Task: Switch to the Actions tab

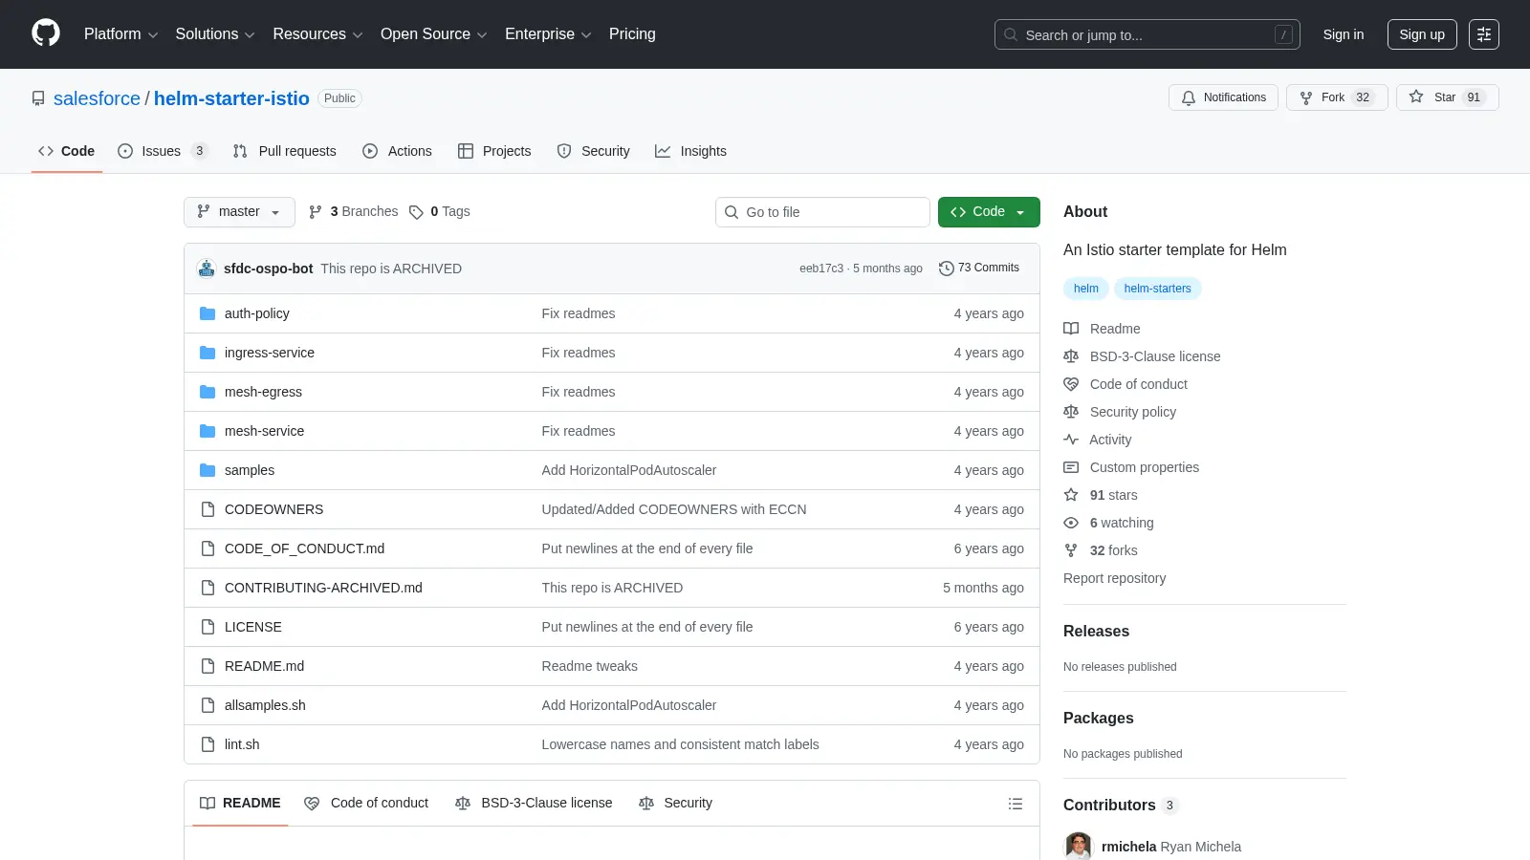Action: [x=397, y=151]
